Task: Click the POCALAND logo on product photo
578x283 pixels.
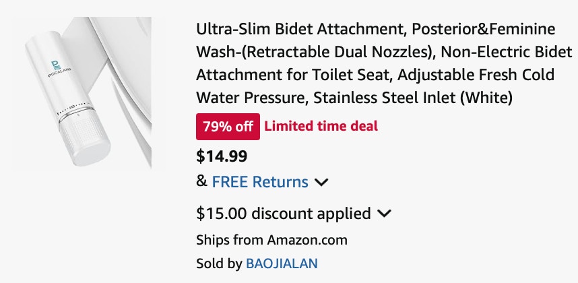Action: coord(59,69)
